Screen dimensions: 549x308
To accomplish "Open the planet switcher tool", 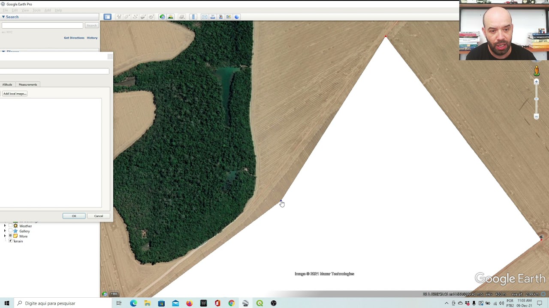I will pos(182,17).
